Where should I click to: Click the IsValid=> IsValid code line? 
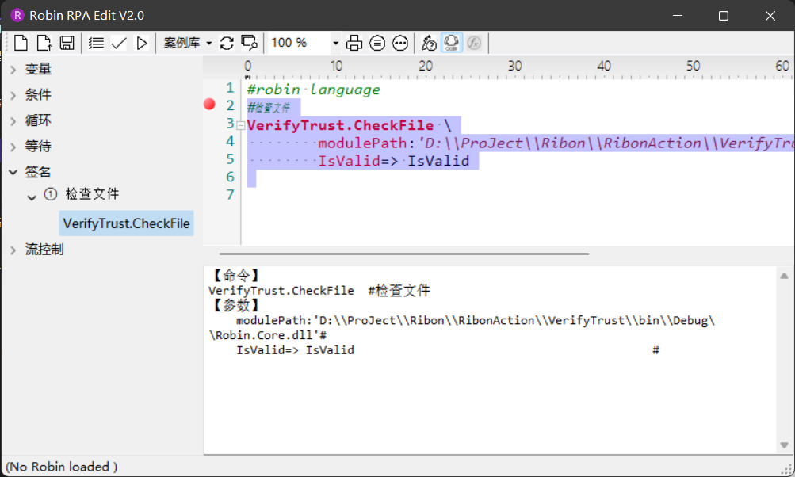point(393,161)
